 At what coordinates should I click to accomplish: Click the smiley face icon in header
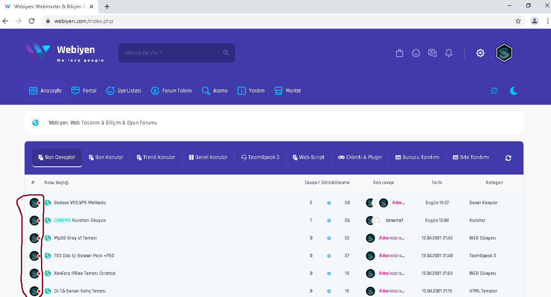pos(416,53)
